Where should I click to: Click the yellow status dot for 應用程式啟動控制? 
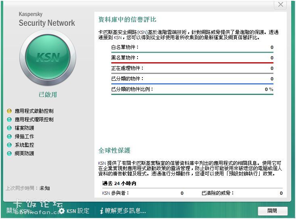coord(9,111)
